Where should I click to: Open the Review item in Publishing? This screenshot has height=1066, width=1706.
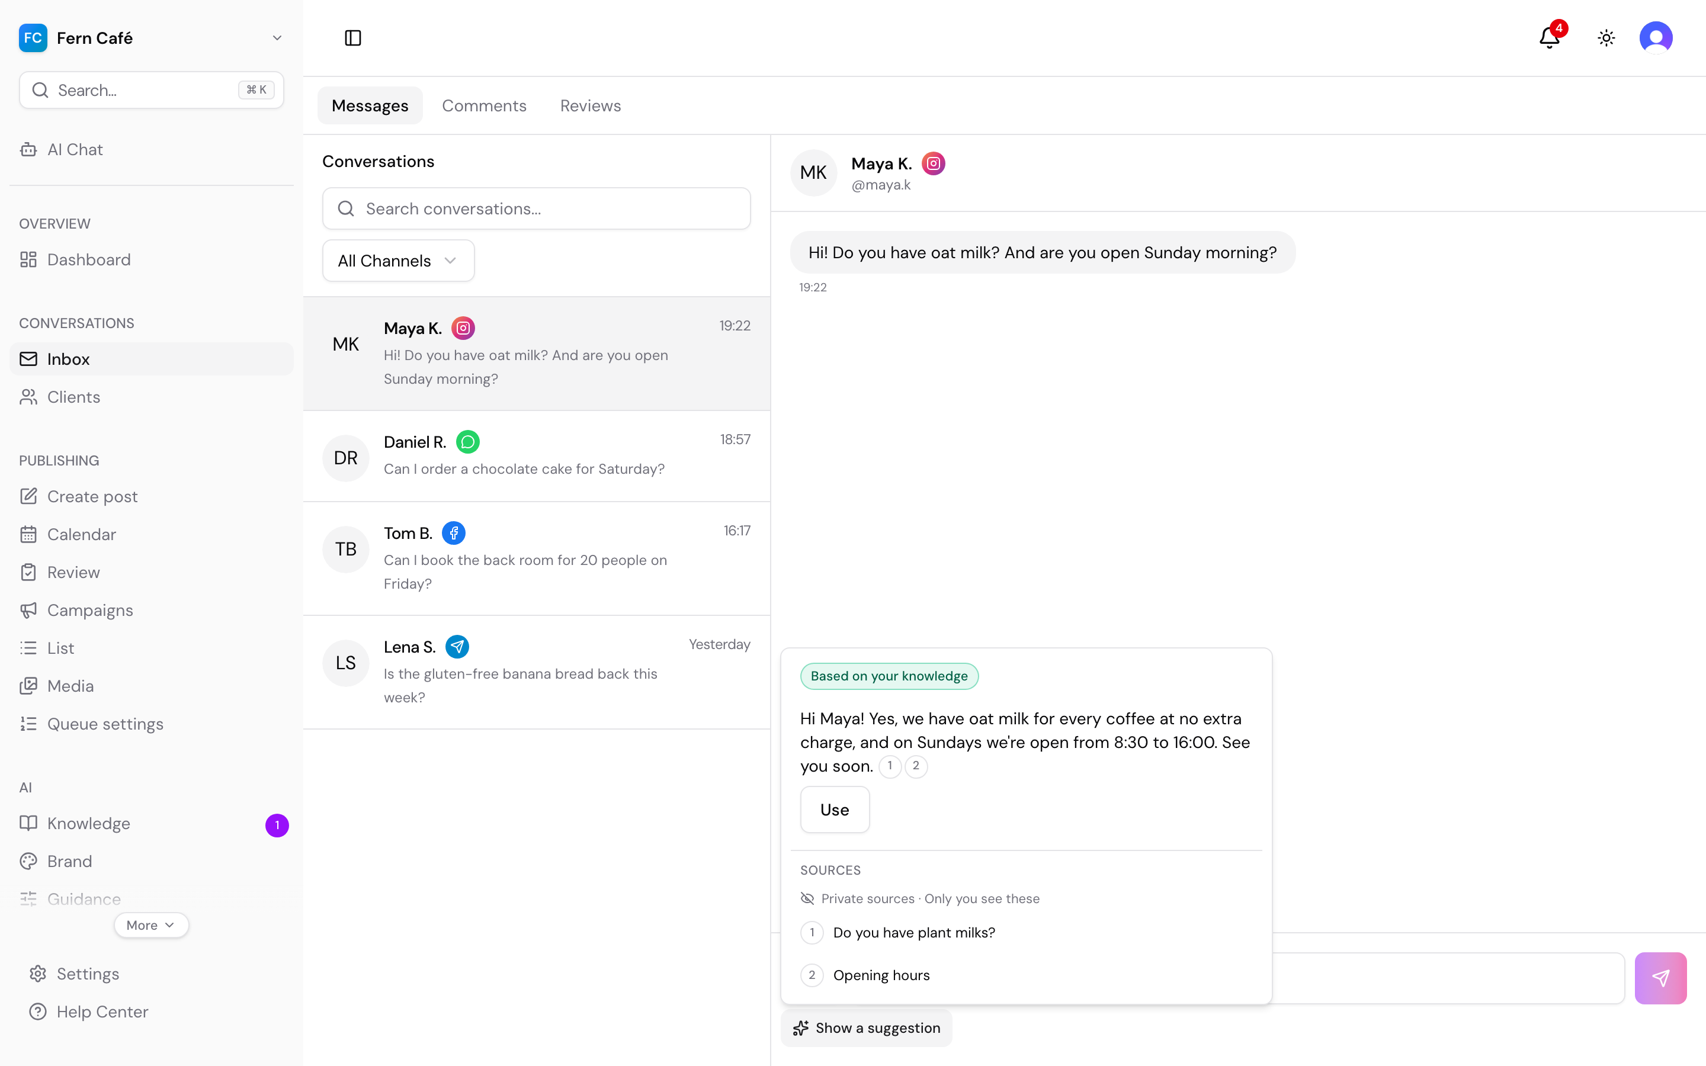pos(151,573)
